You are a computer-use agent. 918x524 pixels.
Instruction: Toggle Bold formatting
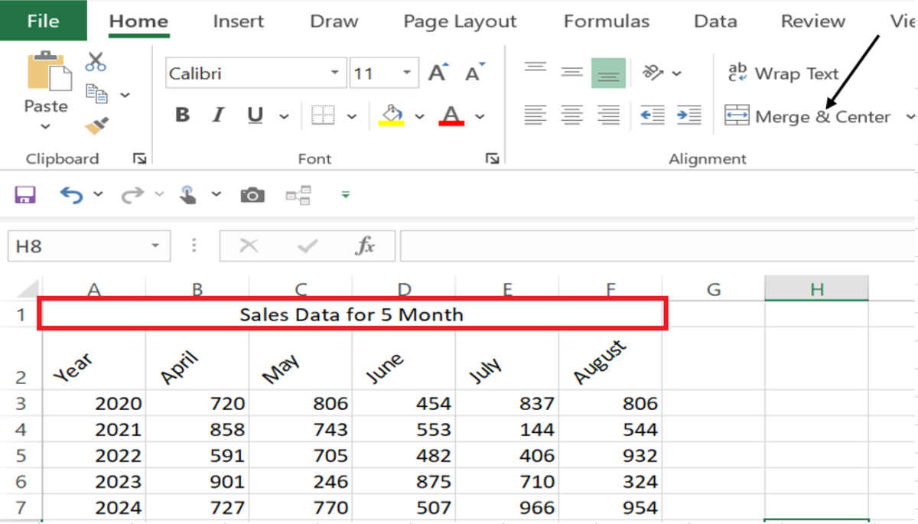coord(182,116)
